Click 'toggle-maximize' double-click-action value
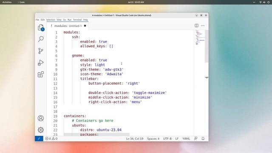272x153 pixels. (149, 93)
